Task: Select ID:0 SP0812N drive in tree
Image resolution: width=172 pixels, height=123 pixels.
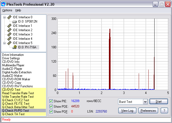Action: pos(28,21)
